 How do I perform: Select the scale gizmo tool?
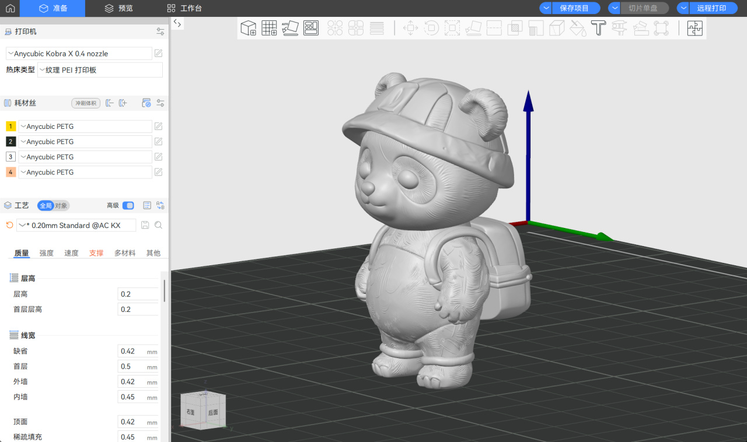click(452, 28)
